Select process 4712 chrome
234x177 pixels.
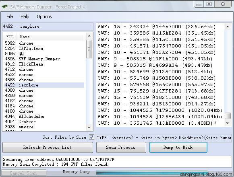44,69
